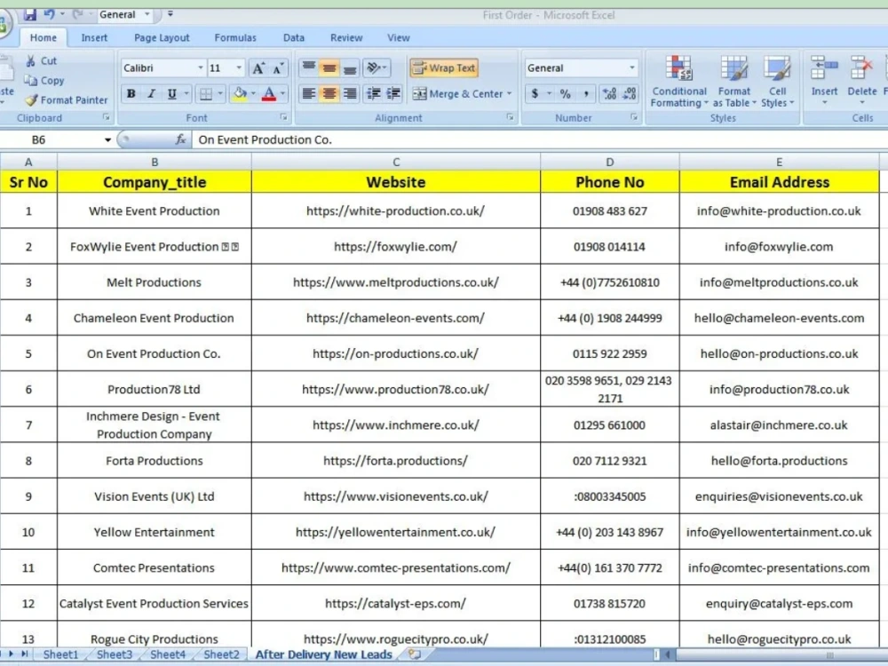Apply Percent Style formatting
This screenshot has height=666, width=888.
(563, 93)
